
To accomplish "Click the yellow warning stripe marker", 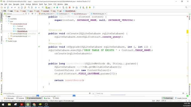I will [187, 32].
